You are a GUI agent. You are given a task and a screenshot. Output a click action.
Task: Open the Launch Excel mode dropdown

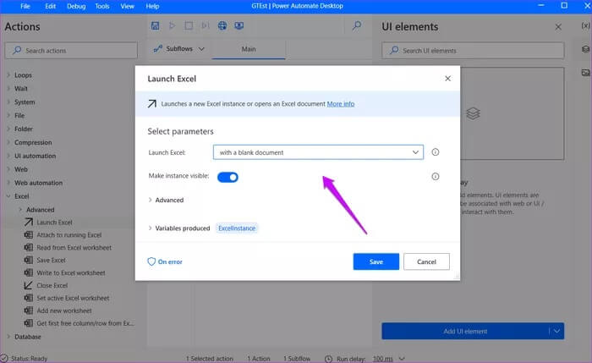pyautogui.click(x=318, y=152)
